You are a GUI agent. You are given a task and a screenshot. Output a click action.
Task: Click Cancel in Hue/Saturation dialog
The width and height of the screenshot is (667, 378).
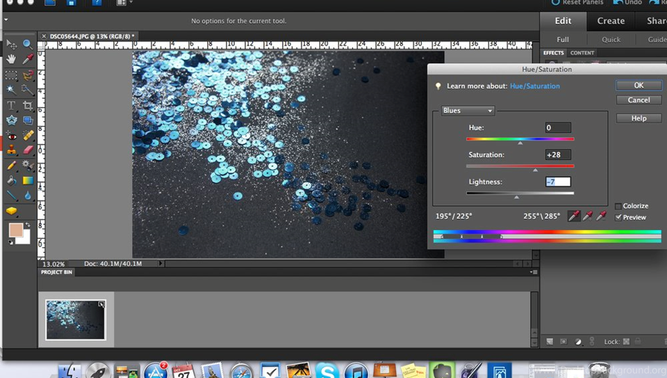point(639,100)
